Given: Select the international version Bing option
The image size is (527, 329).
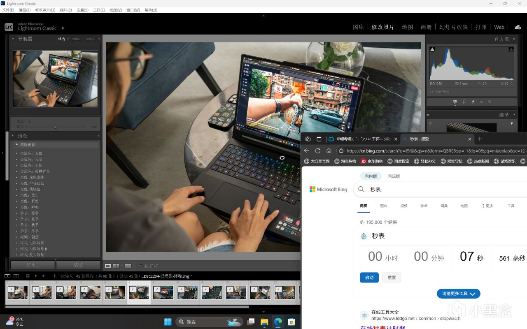Looking at the screenshot, I should tap(394, 176).
